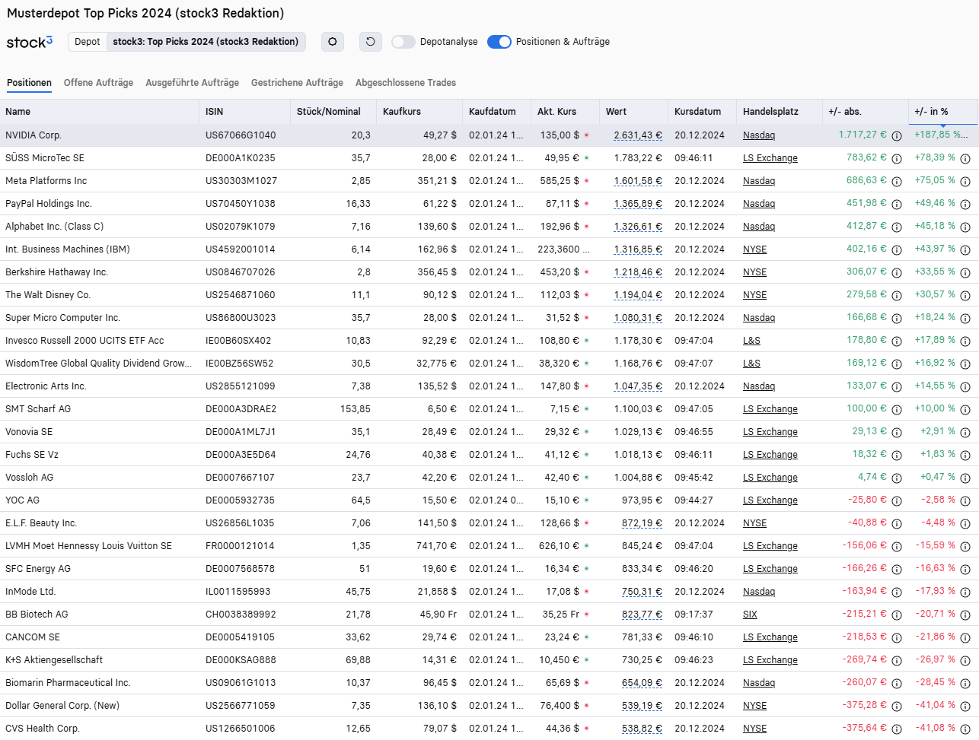Switch to the Offene Aufträge tab
This screenshot has height=740, width=979.
[98, 83]
